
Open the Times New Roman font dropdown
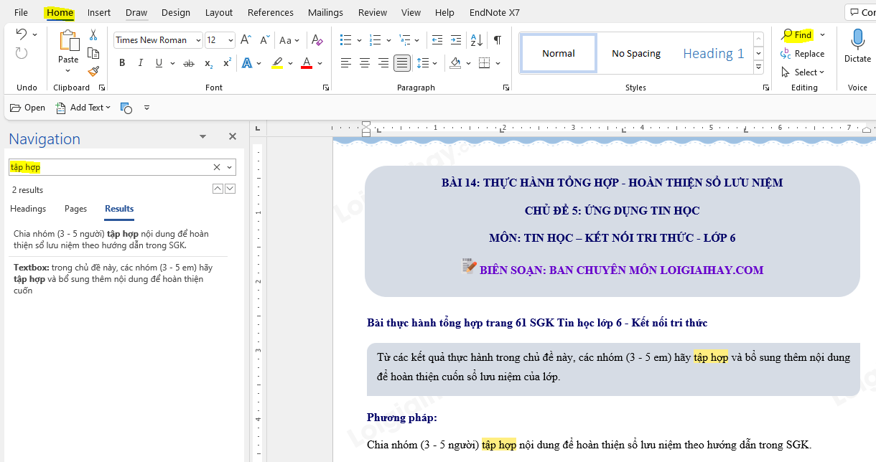click(x=198, y=40)
